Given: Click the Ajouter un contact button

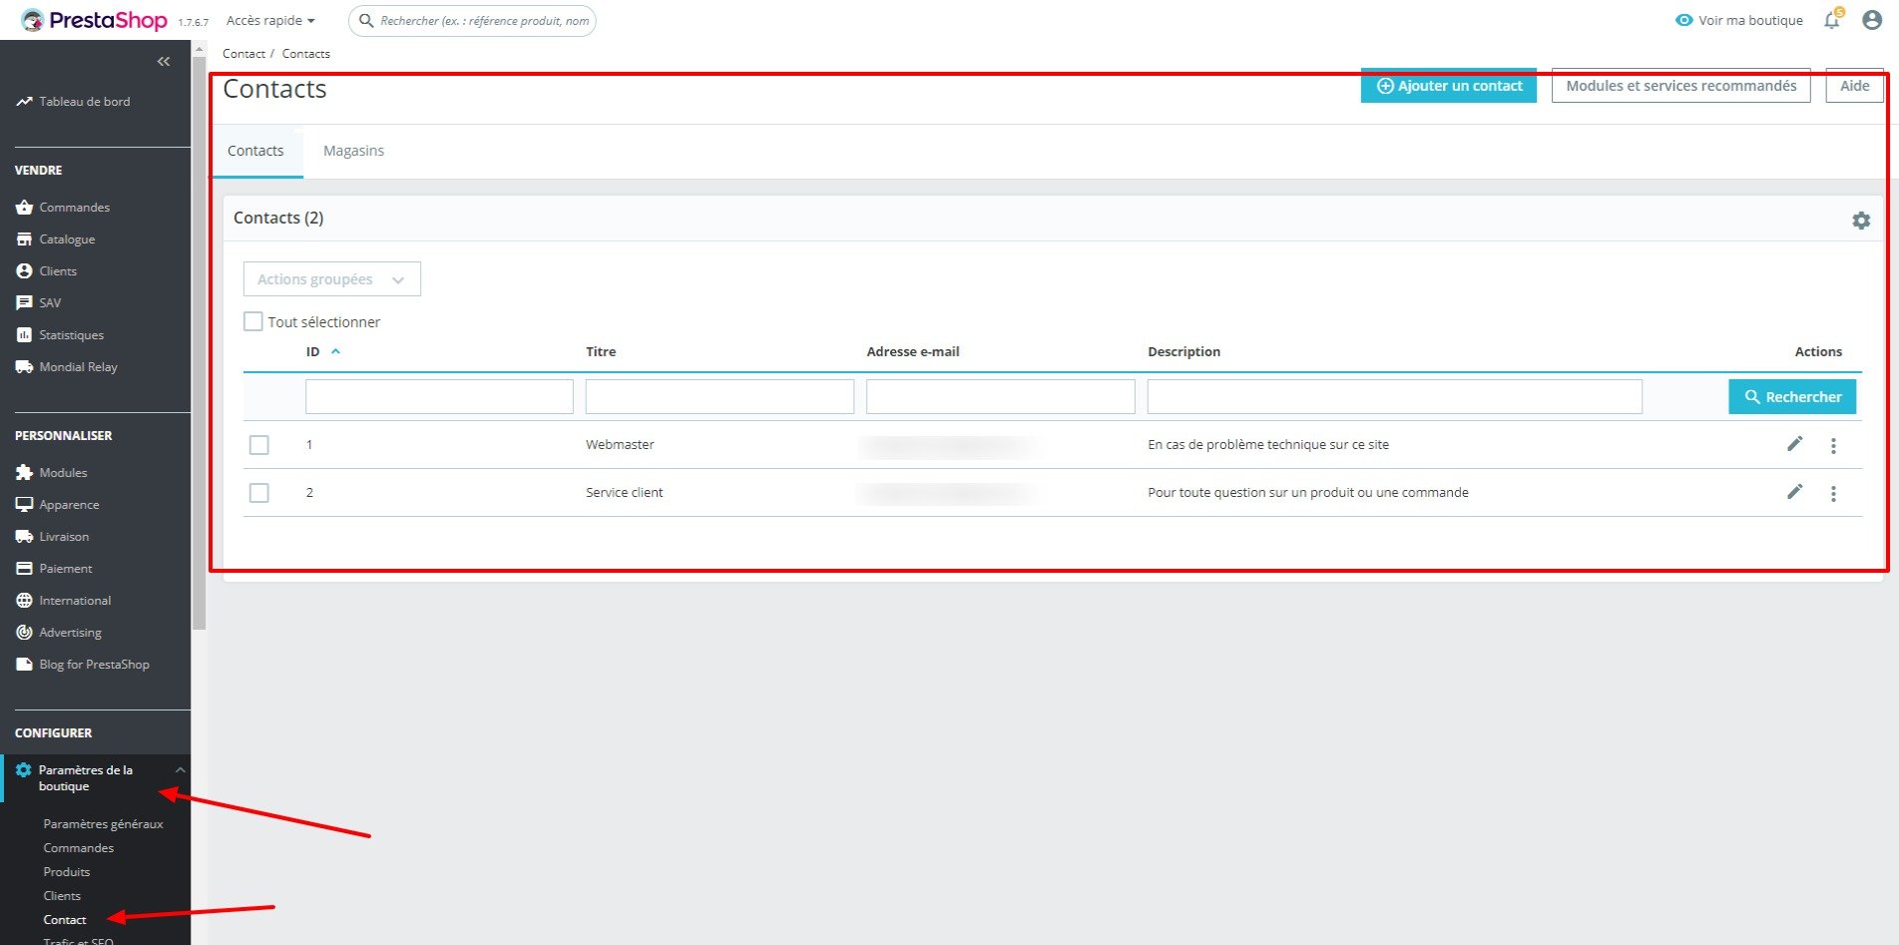Looking at the screenshot, I should [1449, 86].
